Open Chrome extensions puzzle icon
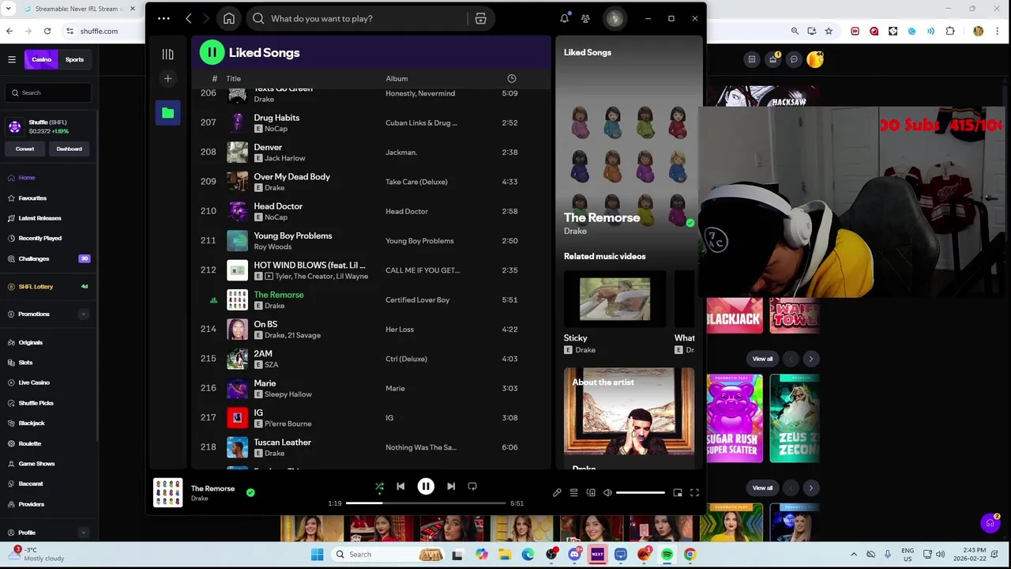This screenshot has width=1011, height=569. tap(950, 31)
